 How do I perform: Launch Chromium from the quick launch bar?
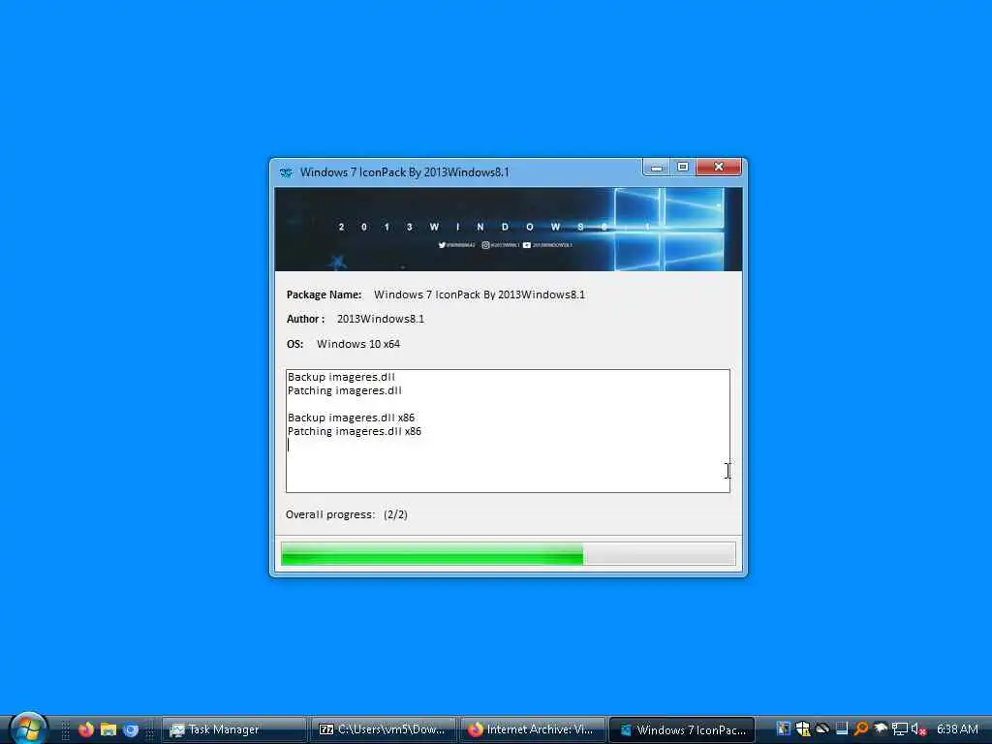[x=131, y=729]
